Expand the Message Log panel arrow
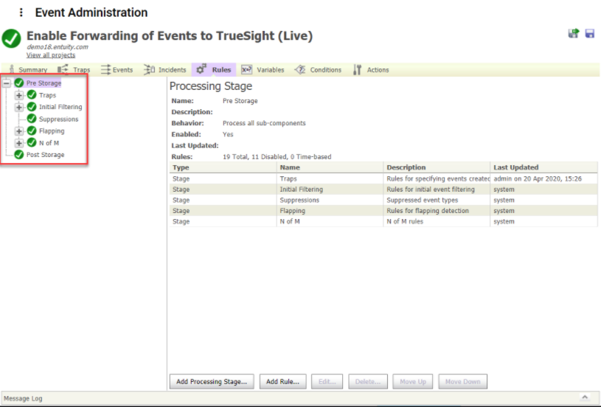 coord(585,398)
